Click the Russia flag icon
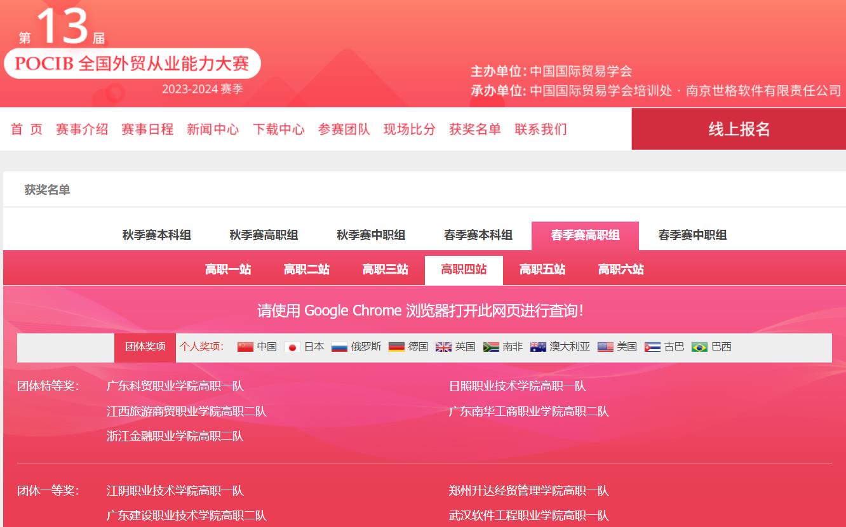The image size is (846, 527). tap(339, 347)
